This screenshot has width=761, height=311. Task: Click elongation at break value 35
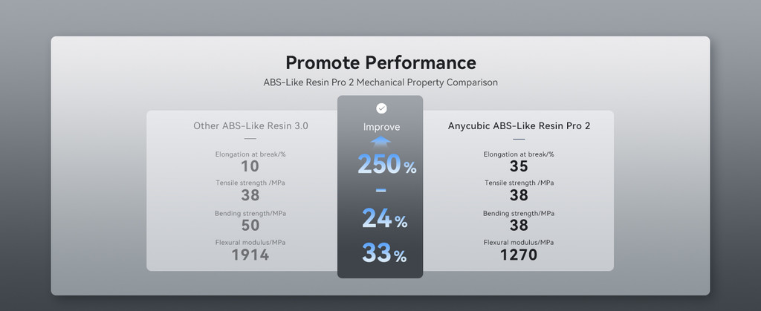519,167
